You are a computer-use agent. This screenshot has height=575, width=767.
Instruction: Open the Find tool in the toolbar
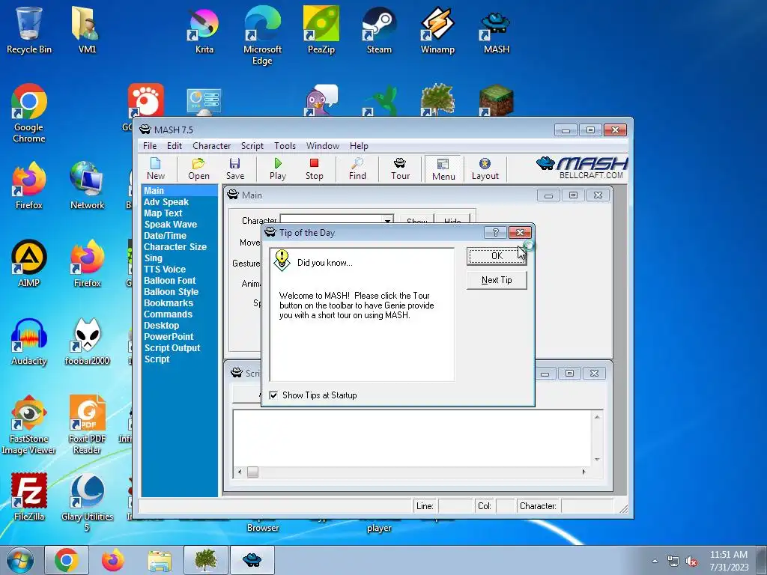(357, 168)
